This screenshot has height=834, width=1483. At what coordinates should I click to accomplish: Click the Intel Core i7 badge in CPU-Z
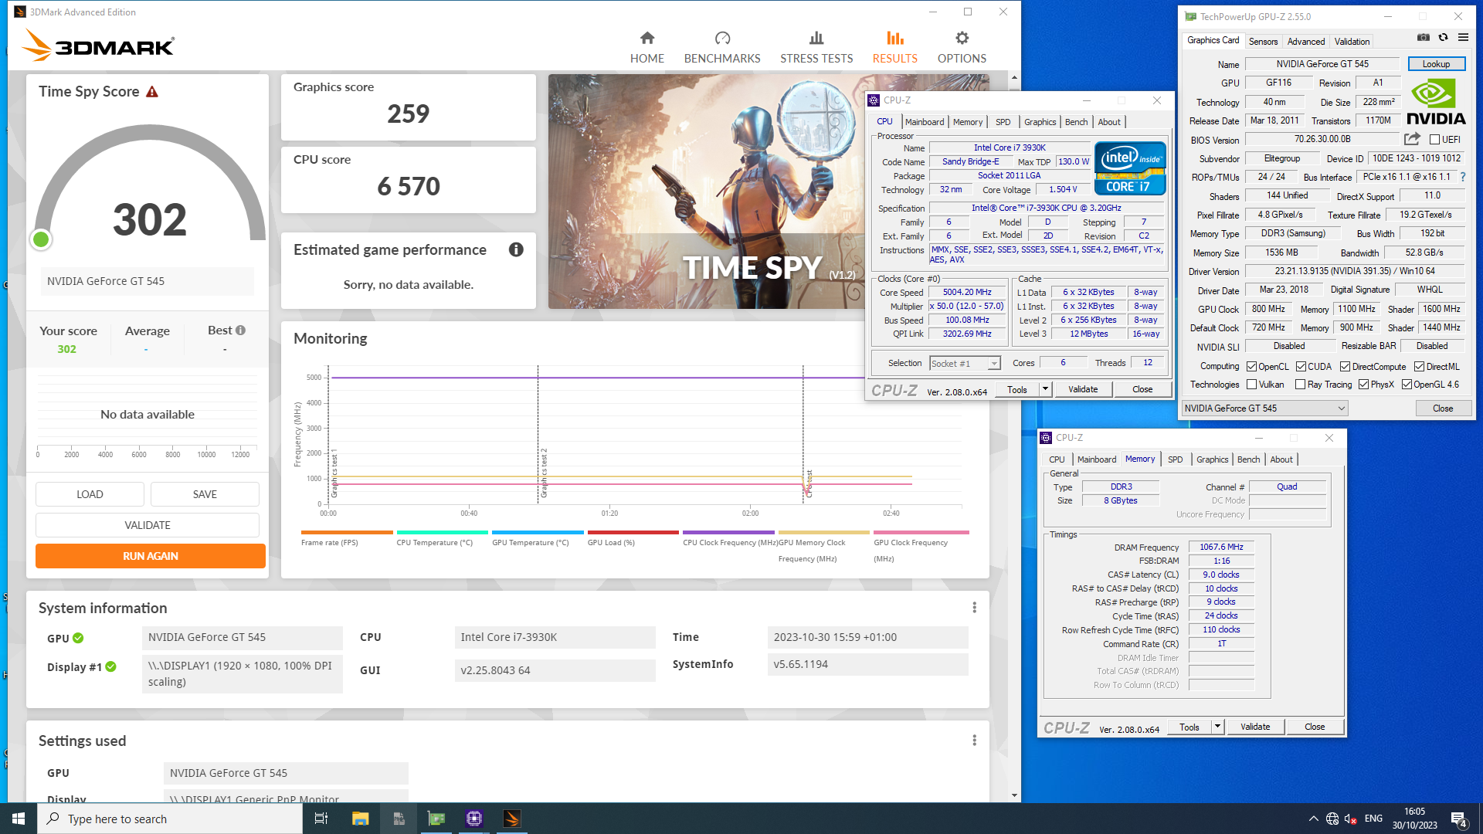(1130, 168)
